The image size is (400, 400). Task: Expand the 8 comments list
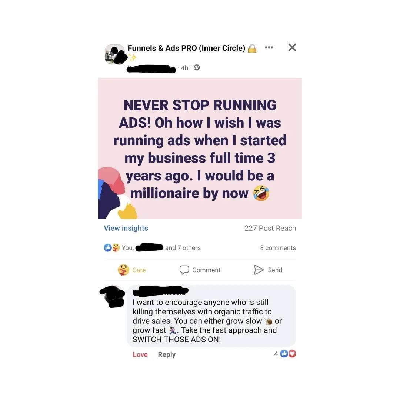coord(278,248)
